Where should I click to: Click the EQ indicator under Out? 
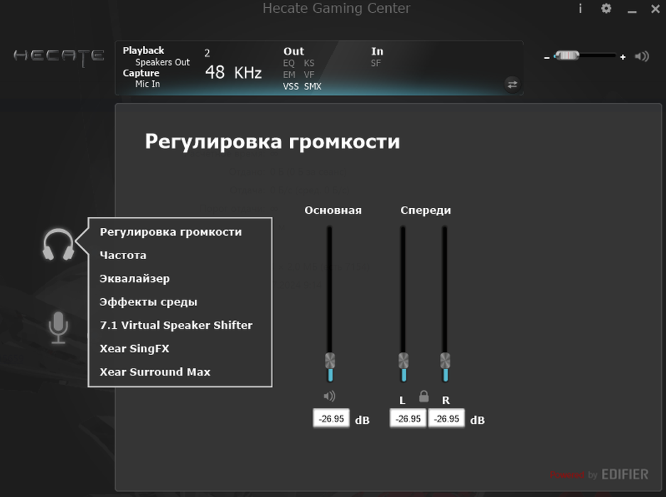[x=289, y=63]
